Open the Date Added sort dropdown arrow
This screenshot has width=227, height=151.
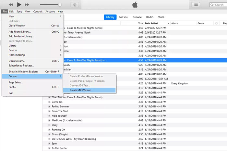click(168, 23)
